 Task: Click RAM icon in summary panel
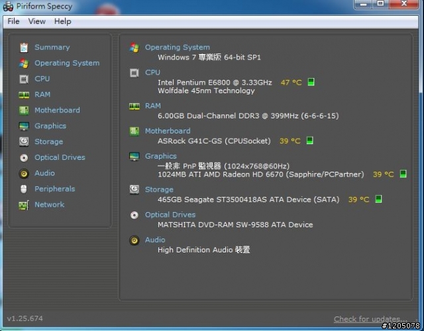coord(134,106)
